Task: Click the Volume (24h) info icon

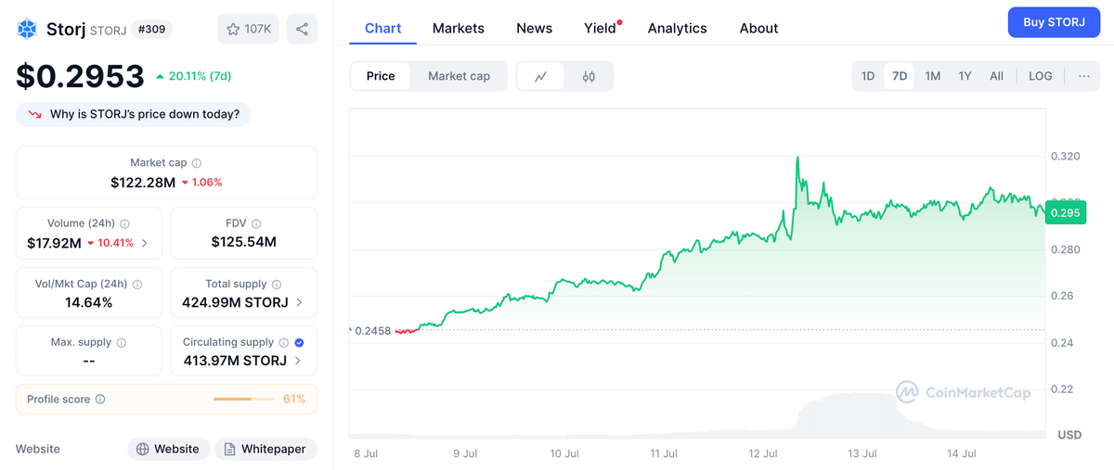Action: click(125, 223)
